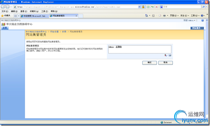Click the 华大锐志文档协同中心 site title heading
Viewport: 210px width, 126px height.
20,24
